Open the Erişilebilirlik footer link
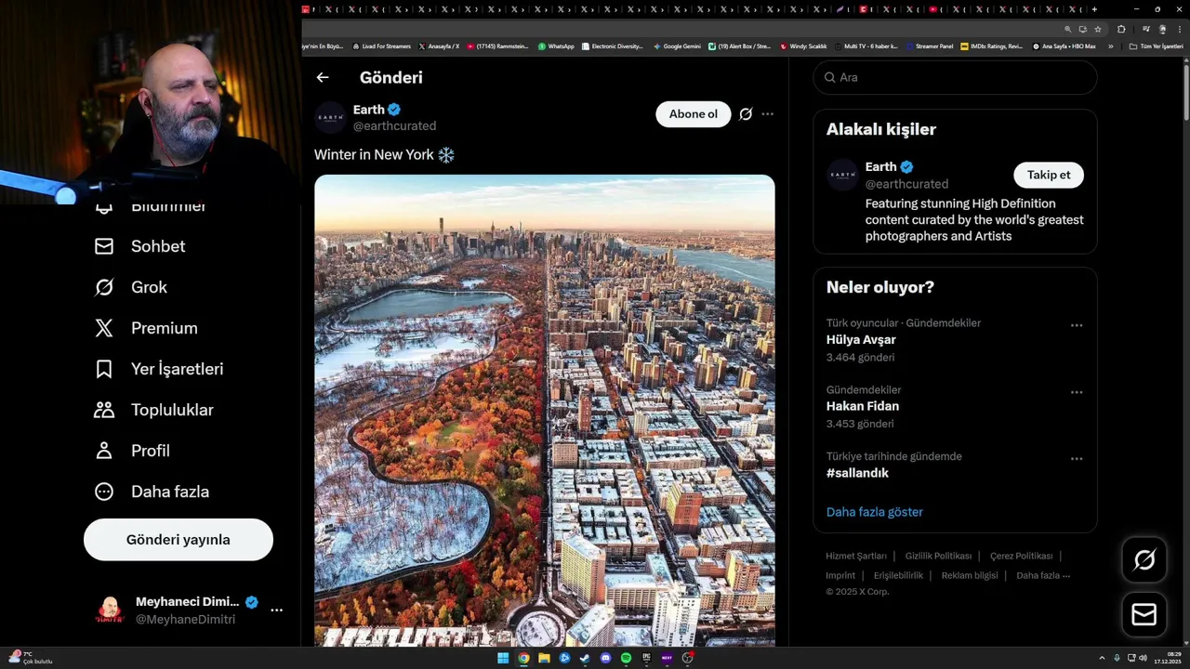This screenshot has width=1190, height=669. click(898, 575)
